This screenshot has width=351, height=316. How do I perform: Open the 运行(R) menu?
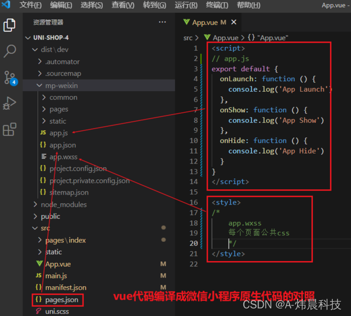click(x=186, y=5)
